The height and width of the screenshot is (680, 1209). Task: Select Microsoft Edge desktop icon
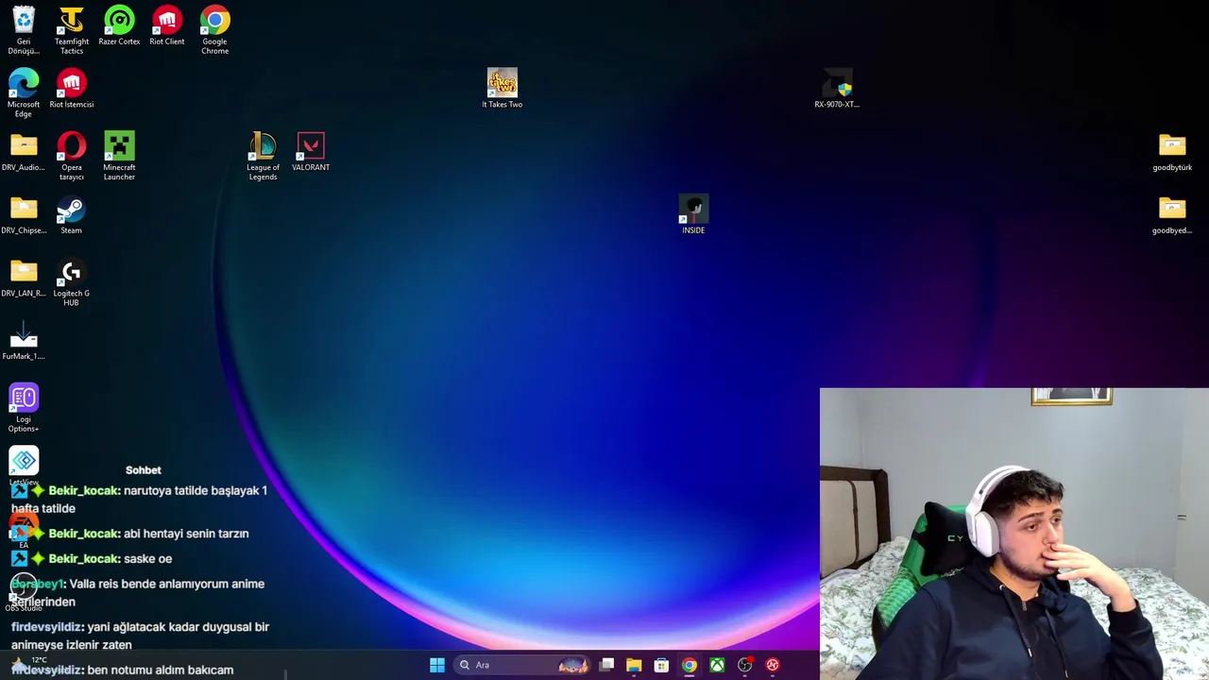coord(24,93)
